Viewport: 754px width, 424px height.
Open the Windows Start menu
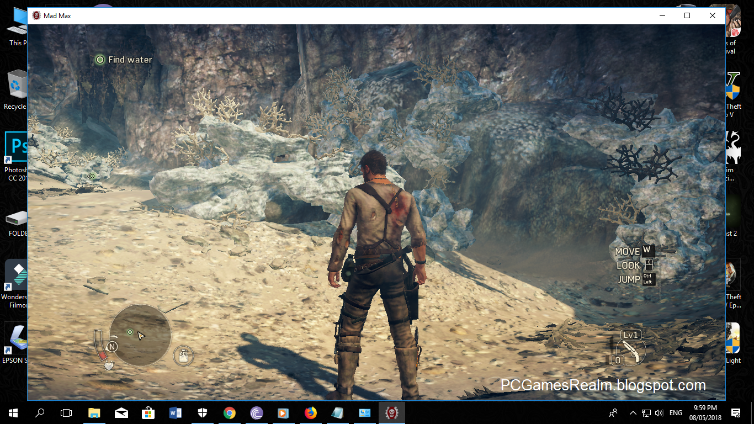(13, 412)
